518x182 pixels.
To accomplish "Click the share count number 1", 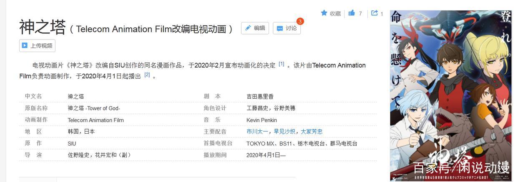I will coord(382,14).
